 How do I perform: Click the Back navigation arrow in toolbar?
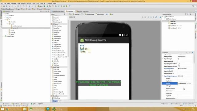click(30, 6)
